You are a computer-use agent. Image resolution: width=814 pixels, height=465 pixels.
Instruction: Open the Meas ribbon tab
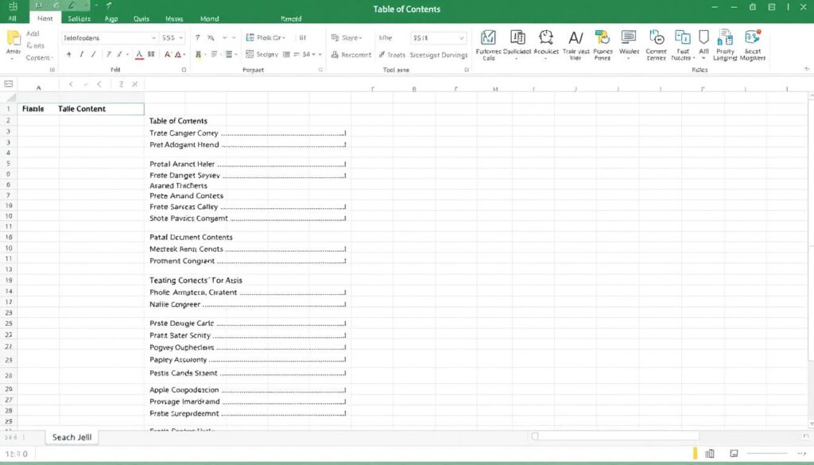(174, 19)
